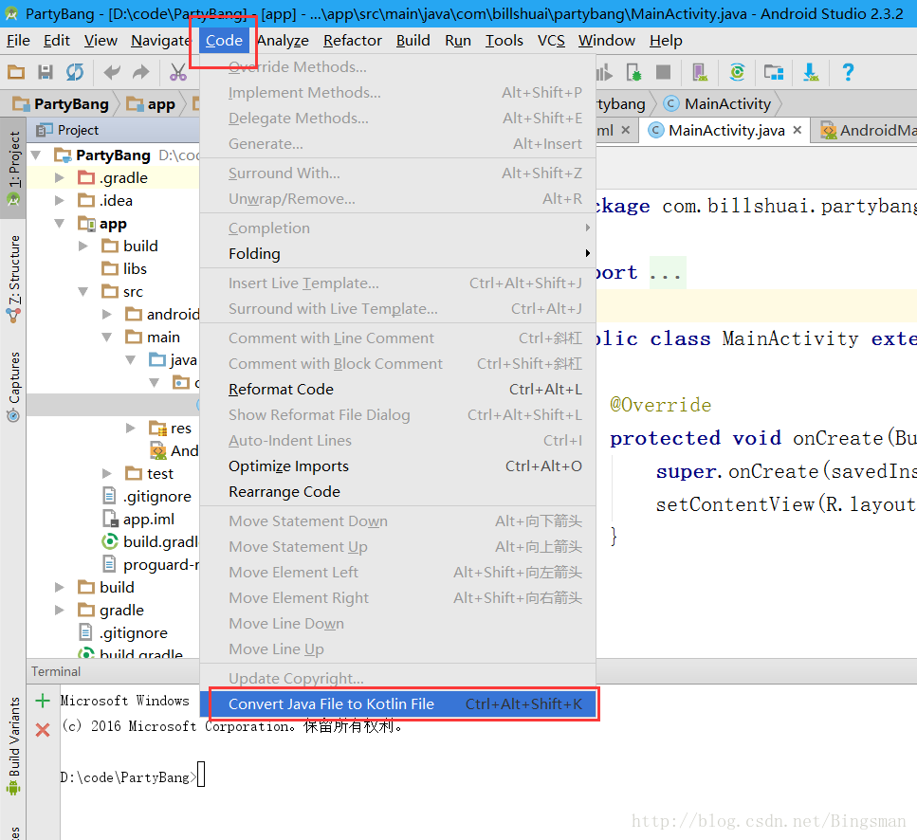Click the gray Stop square icon

coord(663,72)
